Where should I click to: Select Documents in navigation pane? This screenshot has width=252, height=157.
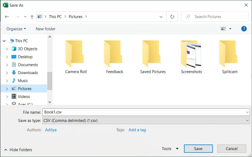click(28, 65)
